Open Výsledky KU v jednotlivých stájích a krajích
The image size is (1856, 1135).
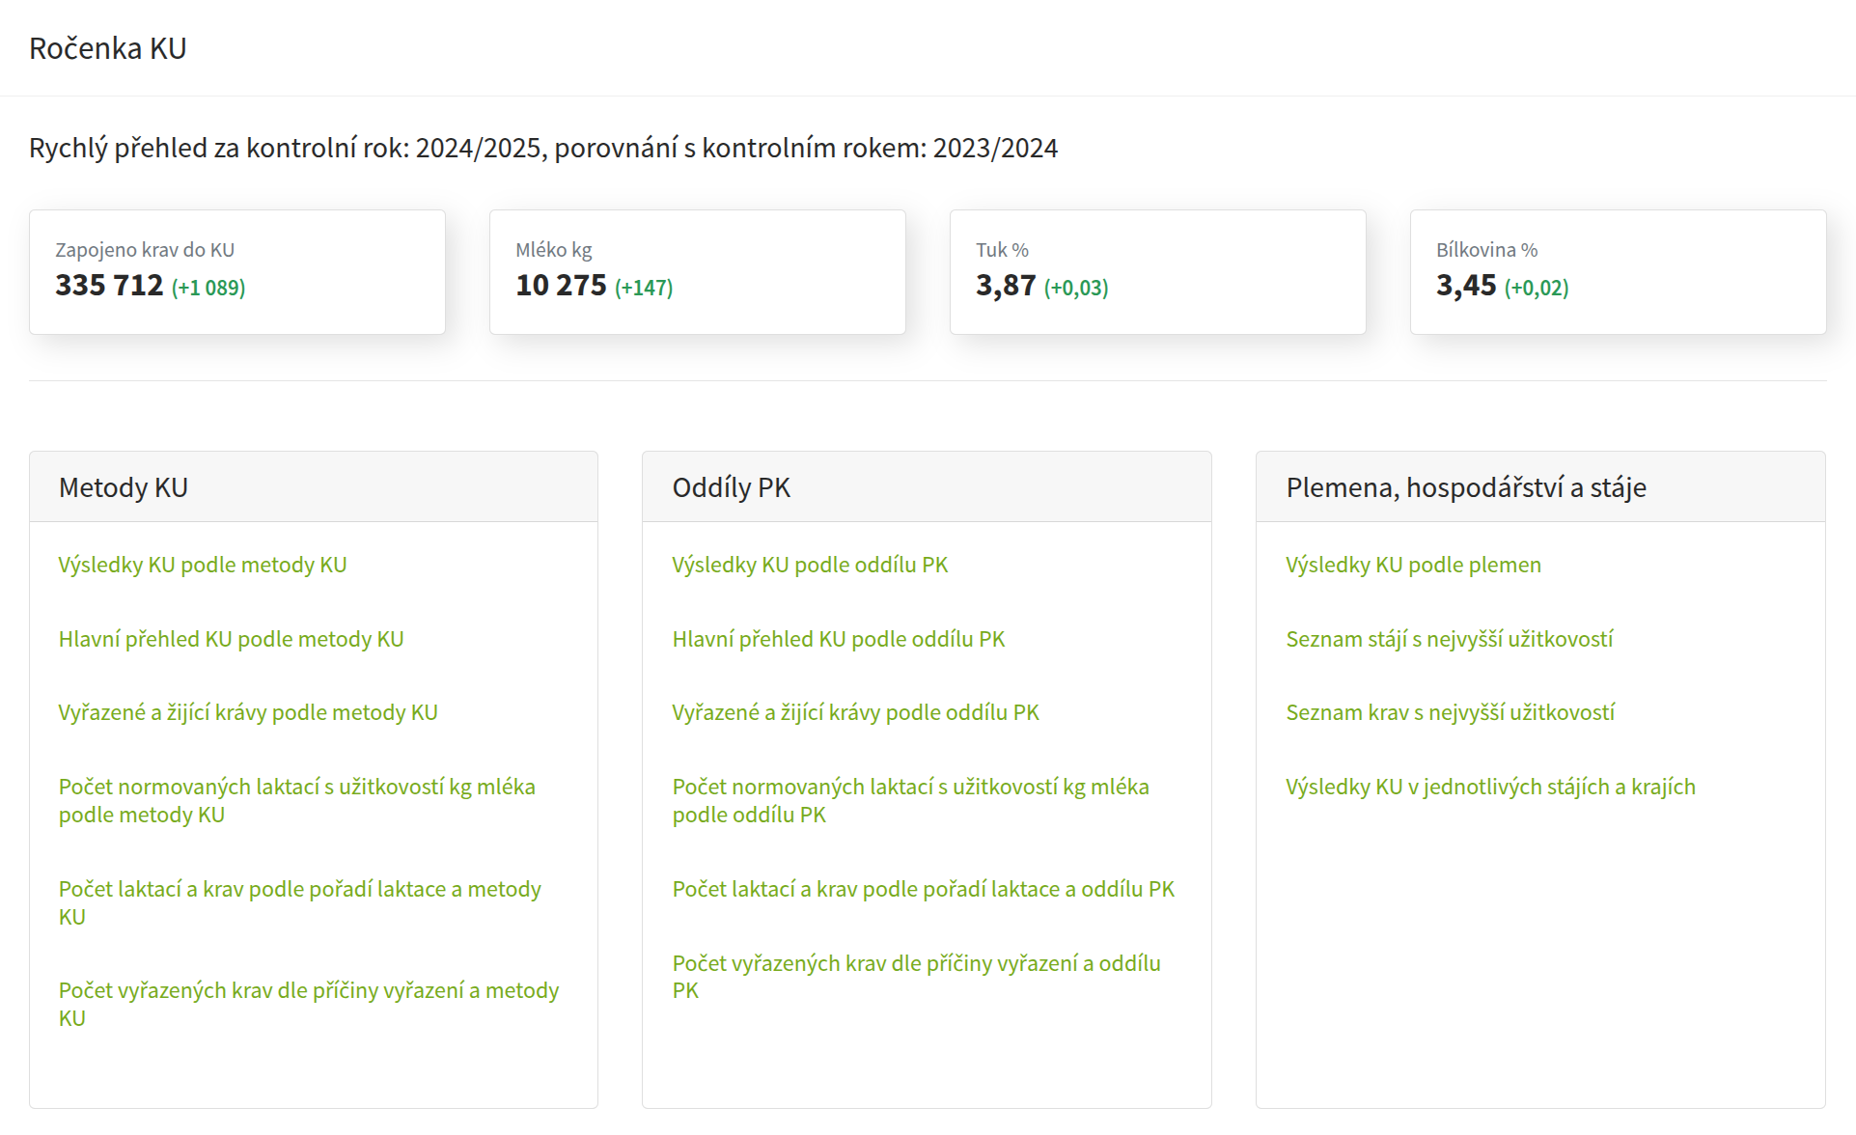(1490, 787)
